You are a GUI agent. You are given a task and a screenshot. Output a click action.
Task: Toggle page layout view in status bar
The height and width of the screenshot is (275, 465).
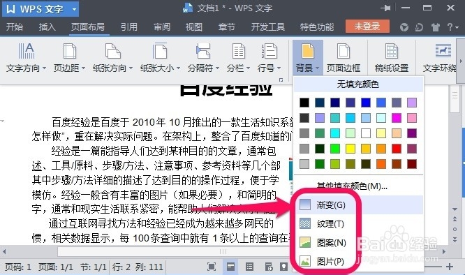(x=230, y=267)
